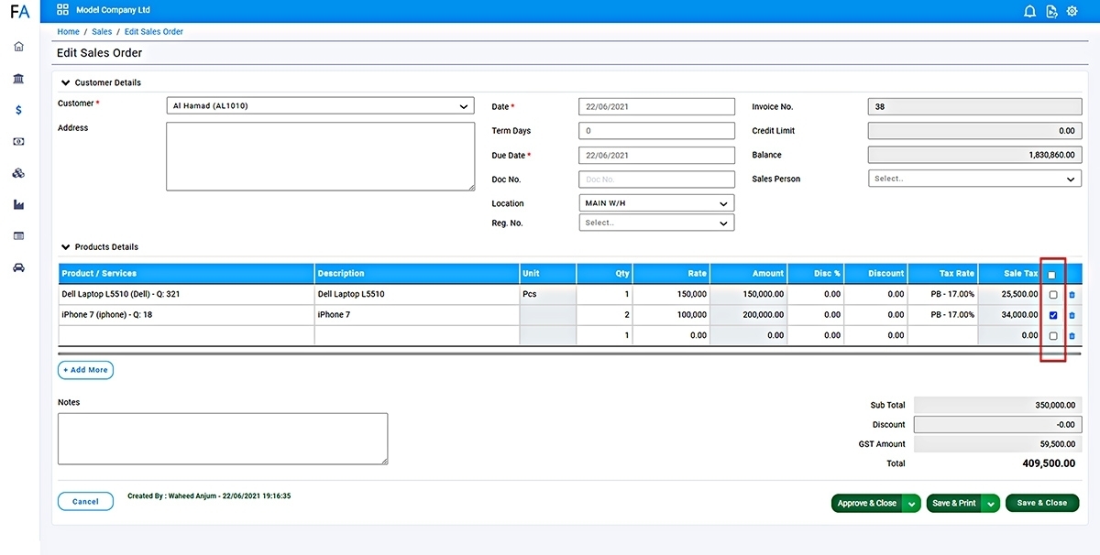
Task: Delete the Dell Laptop L5510 row
Action: [x=1072, y=295]
